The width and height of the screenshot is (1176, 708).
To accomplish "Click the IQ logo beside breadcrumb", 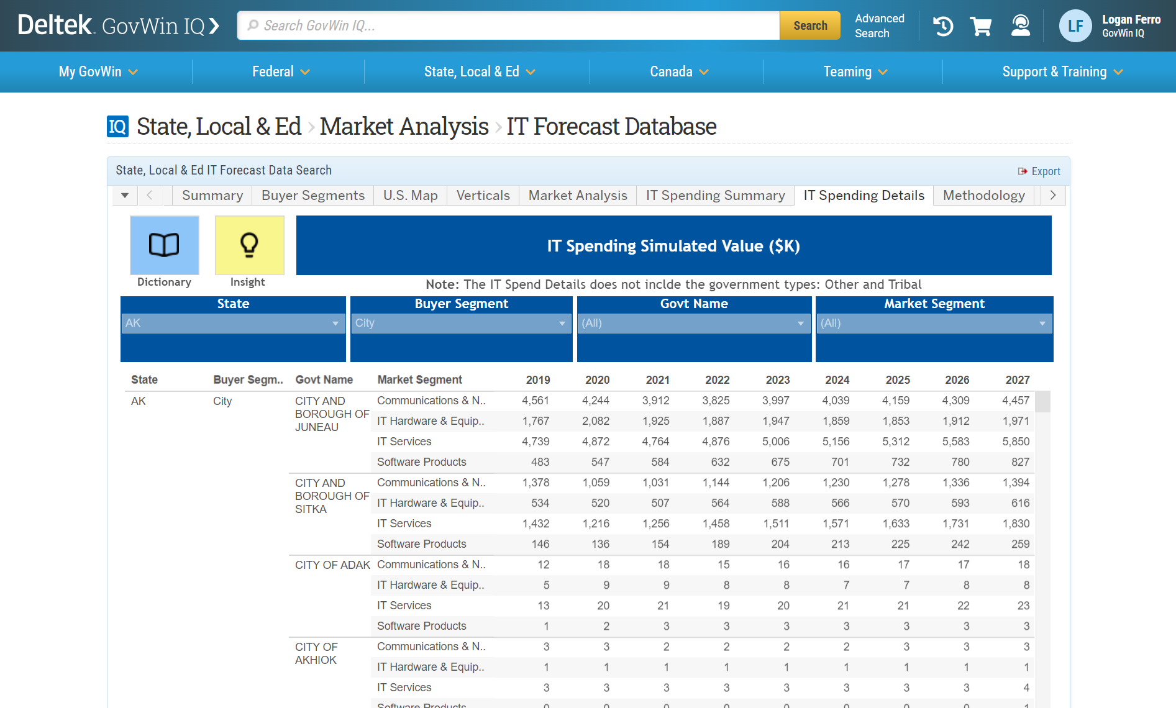I will [117, 127].
